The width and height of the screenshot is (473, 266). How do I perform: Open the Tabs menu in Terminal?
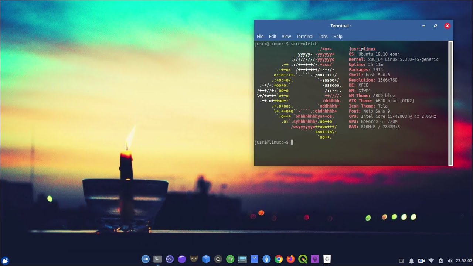pos(323,37)
